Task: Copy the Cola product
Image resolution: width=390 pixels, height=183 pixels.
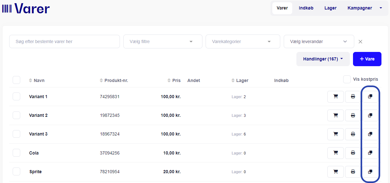Action: click(x=370, y=153)
